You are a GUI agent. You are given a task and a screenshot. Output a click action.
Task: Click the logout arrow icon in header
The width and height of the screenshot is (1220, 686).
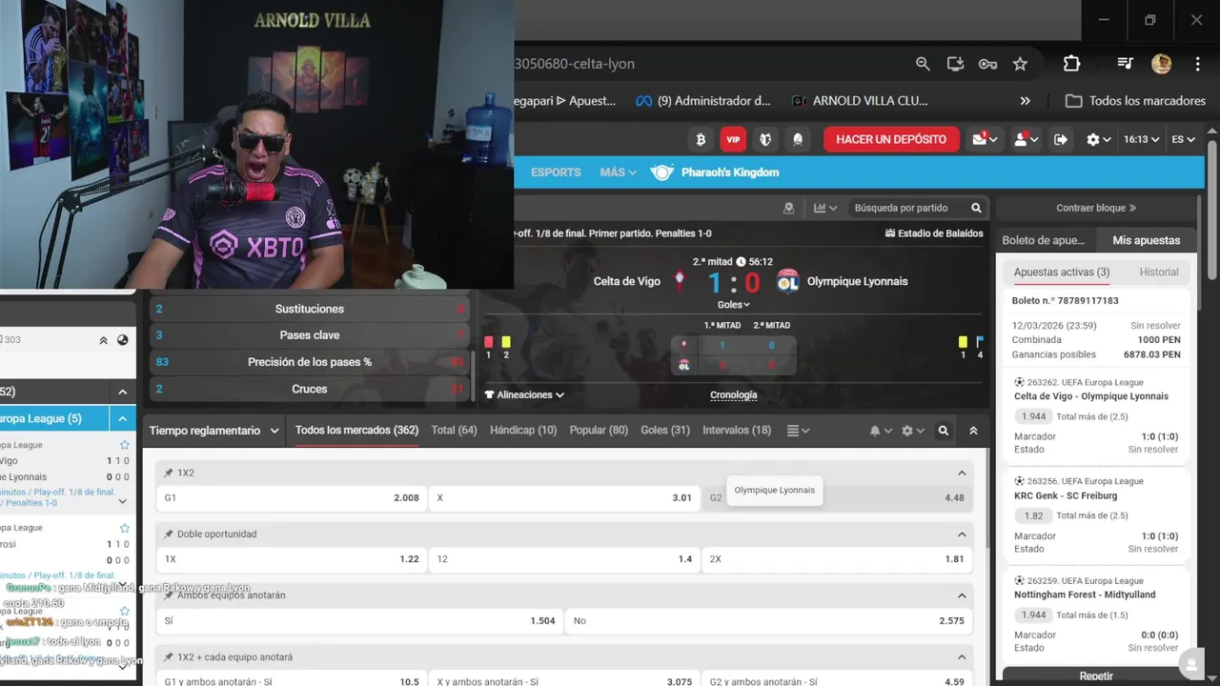coord(1061,139)
